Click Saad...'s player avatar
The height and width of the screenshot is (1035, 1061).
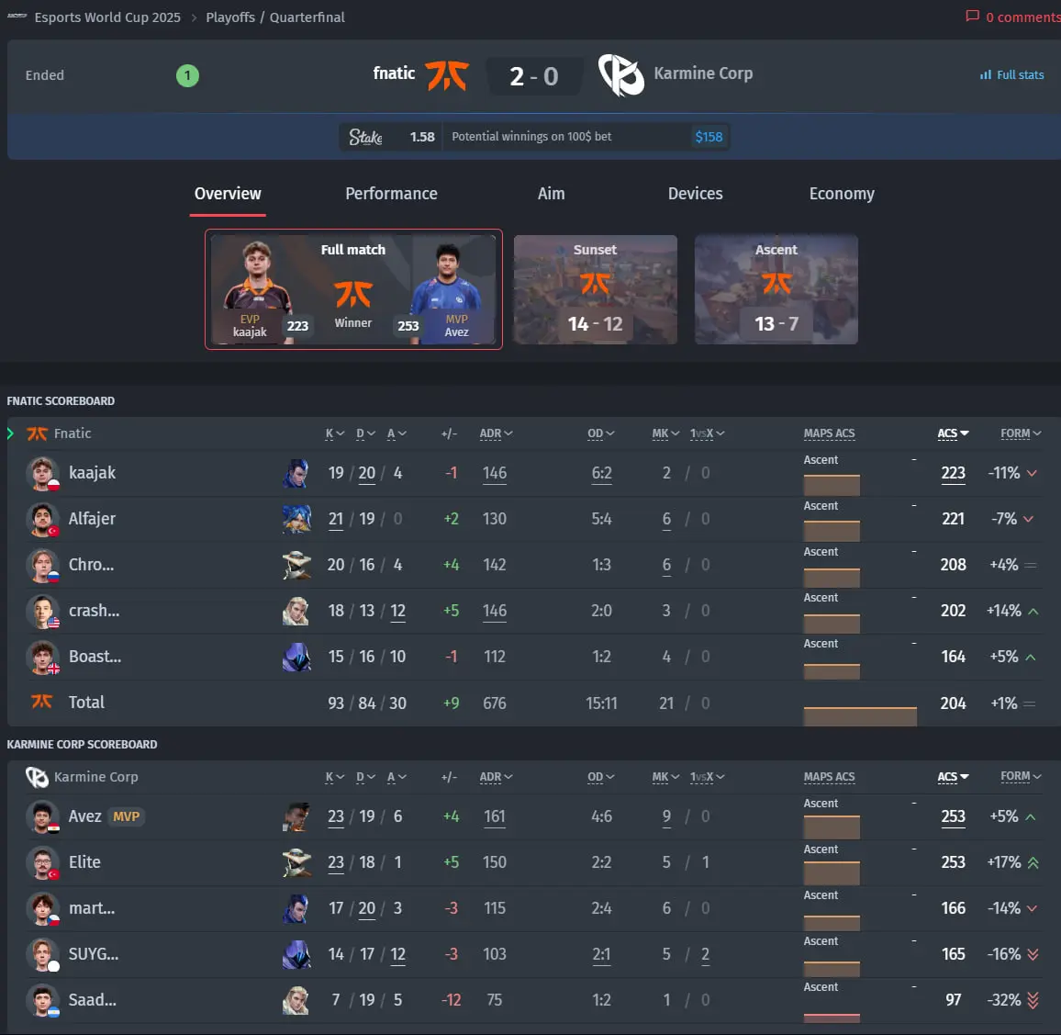click(x=42, y=1000)
